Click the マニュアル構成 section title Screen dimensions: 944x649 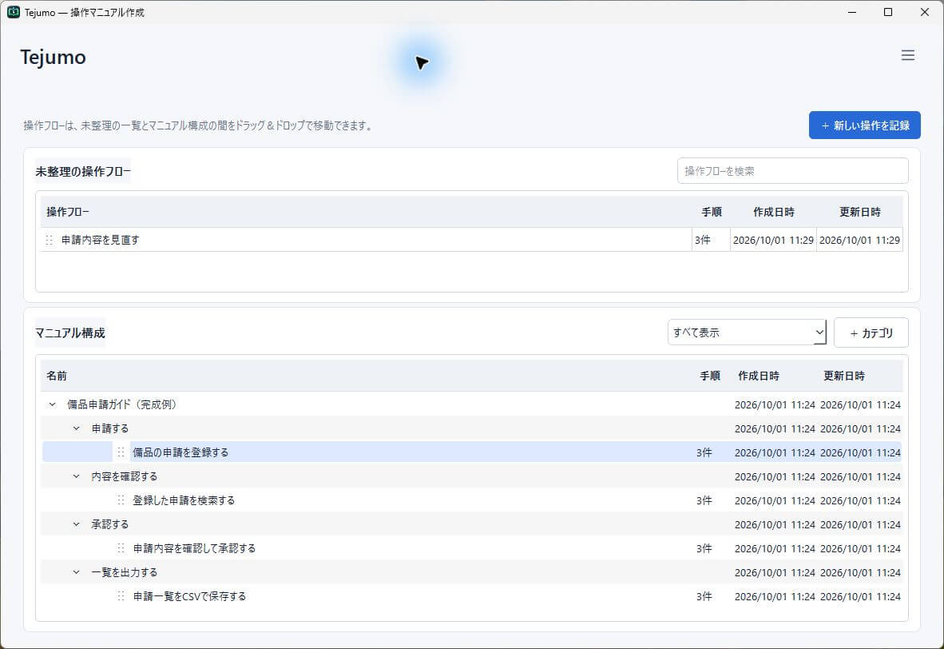(x=69, y=332)
